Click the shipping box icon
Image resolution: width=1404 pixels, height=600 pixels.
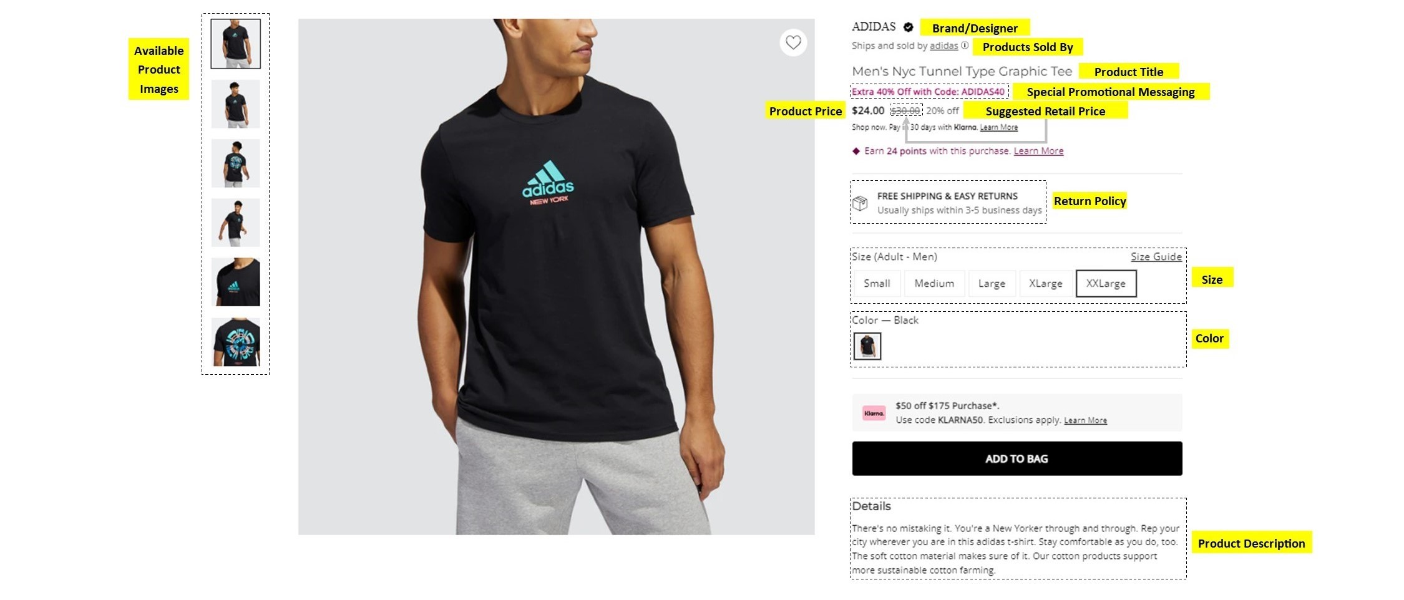[860, 203]
